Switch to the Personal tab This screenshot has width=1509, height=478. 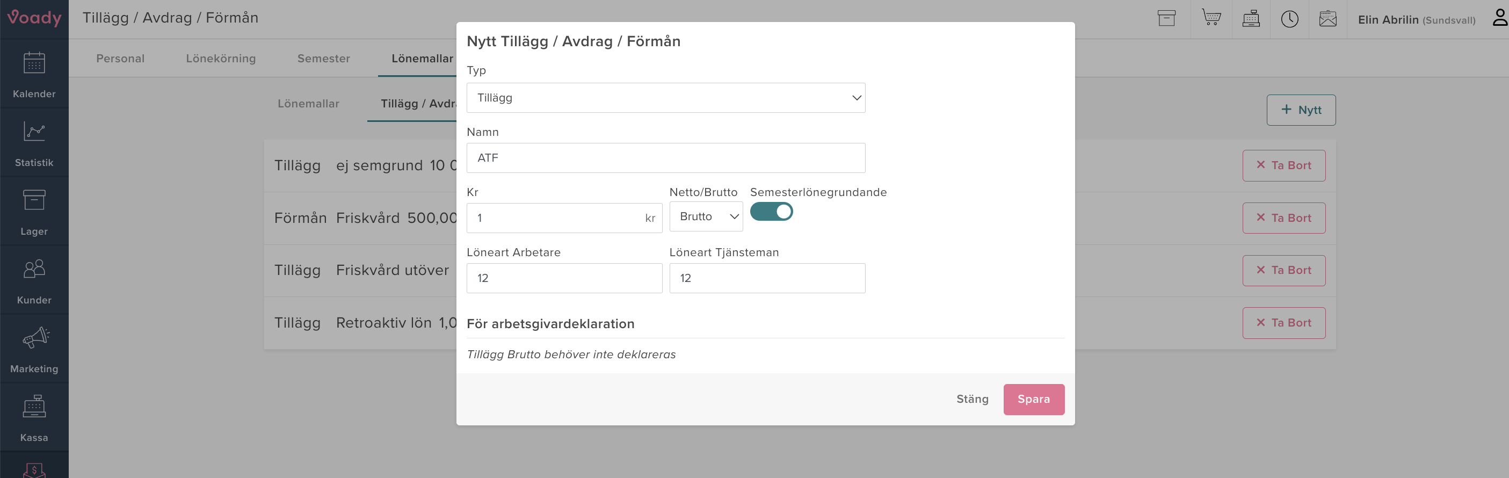pos(120,59)
